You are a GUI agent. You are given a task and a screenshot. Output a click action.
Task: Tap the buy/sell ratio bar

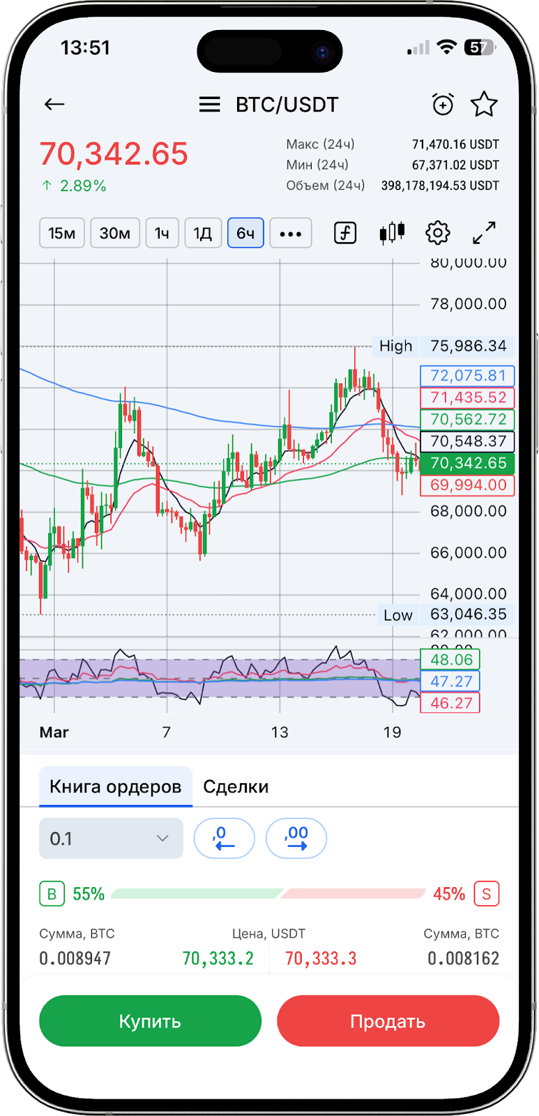pos(268,894)
